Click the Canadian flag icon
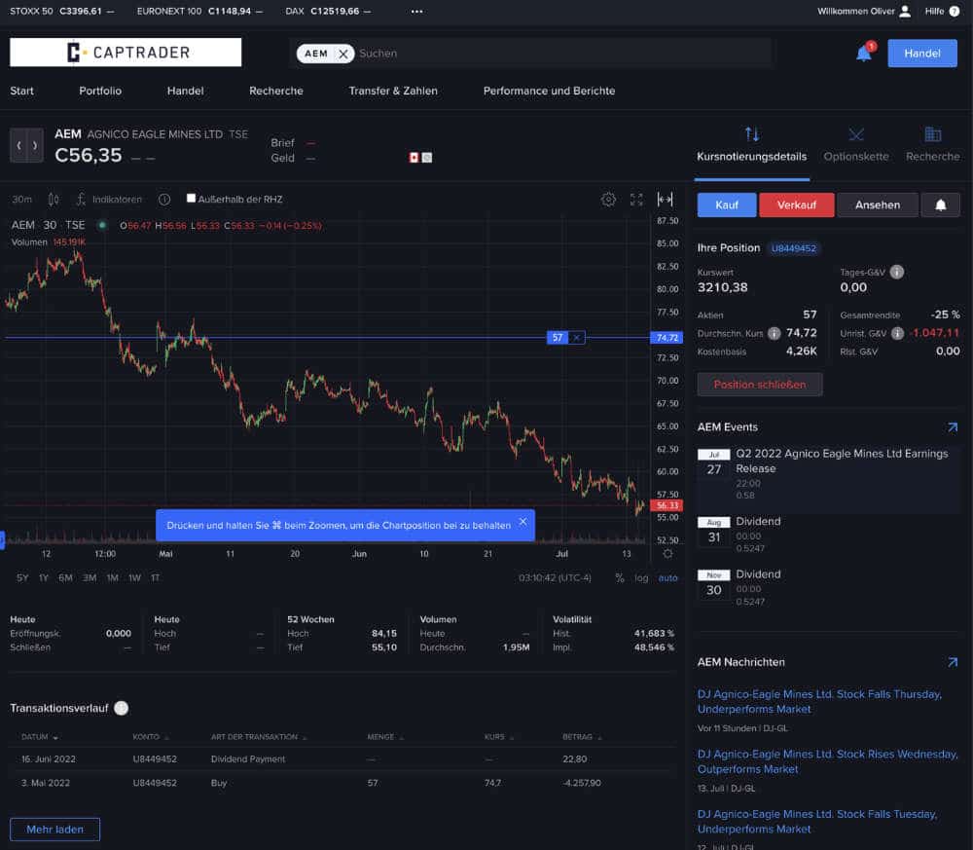Screen dimensions: 973x850 click(x=414, y=158)
